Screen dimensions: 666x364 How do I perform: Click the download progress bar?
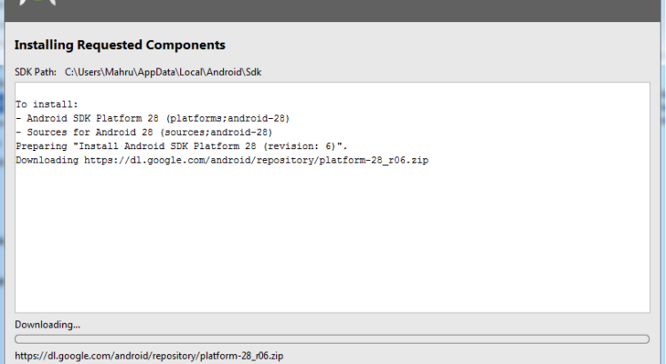pos(332,339)
